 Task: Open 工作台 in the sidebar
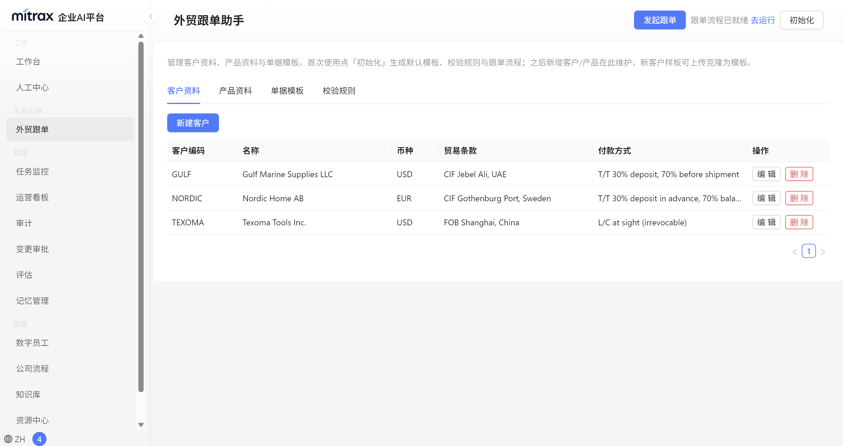70,62
